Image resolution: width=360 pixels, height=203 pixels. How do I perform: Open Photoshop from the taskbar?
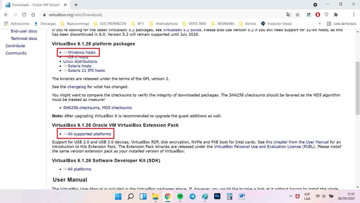click(217, 196)
